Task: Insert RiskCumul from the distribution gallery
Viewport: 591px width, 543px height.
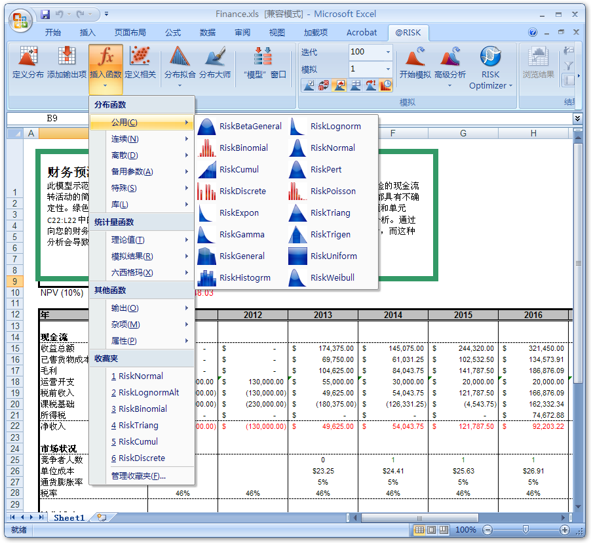Action: [239, 169]
